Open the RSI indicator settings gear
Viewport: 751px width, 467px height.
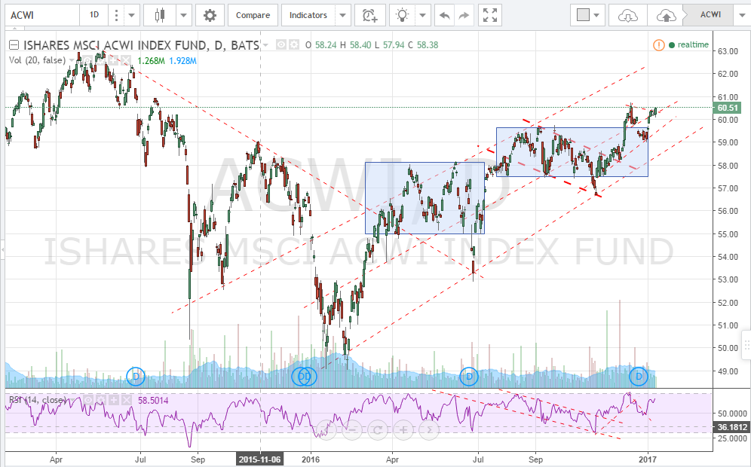[x=101, y=400]
